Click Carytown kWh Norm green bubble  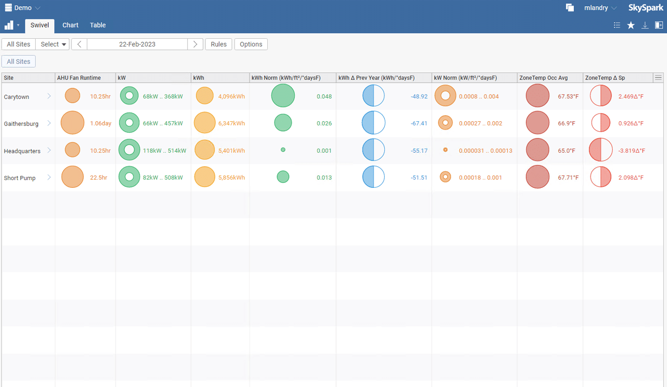pos(283,96)
